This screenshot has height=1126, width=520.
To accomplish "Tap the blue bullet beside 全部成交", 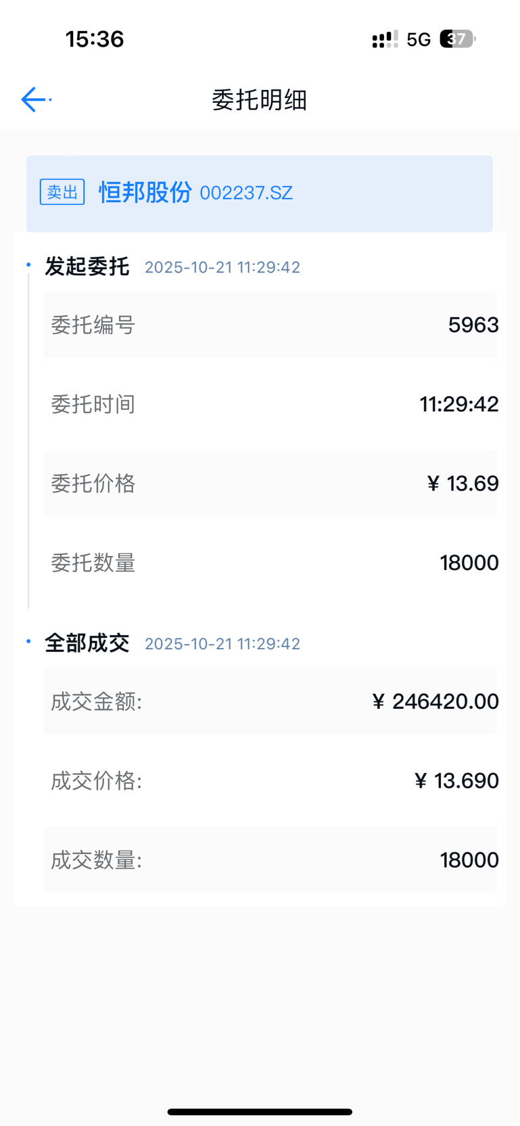I will (x=28, y=640).
